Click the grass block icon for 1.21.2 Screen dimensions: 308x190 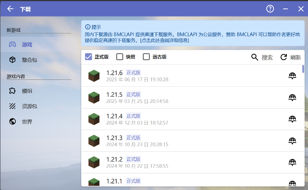pyautogui.click(x=94, y=162)
